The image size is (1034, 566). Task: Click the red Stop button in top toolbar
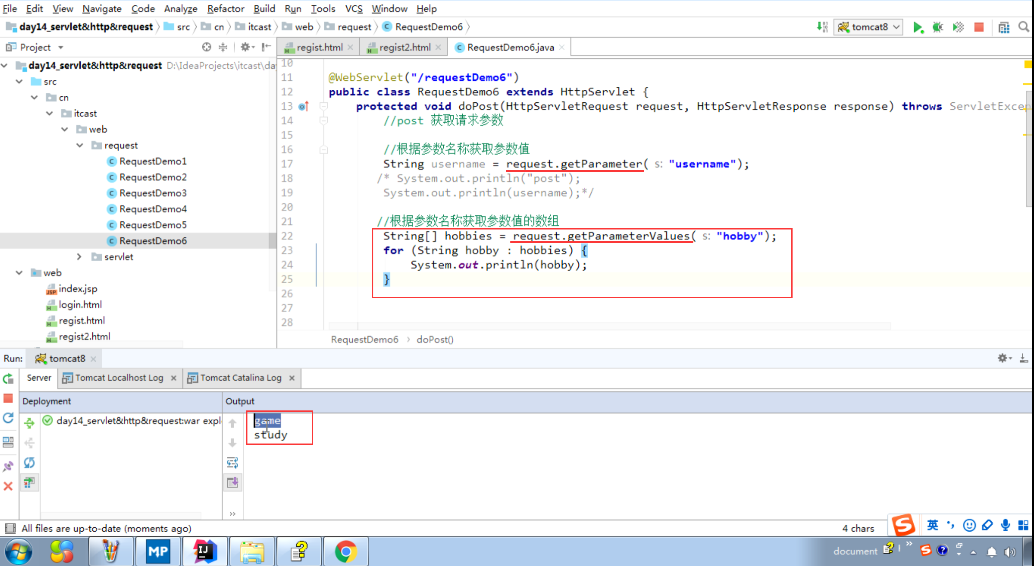click(x=979, y=28)
